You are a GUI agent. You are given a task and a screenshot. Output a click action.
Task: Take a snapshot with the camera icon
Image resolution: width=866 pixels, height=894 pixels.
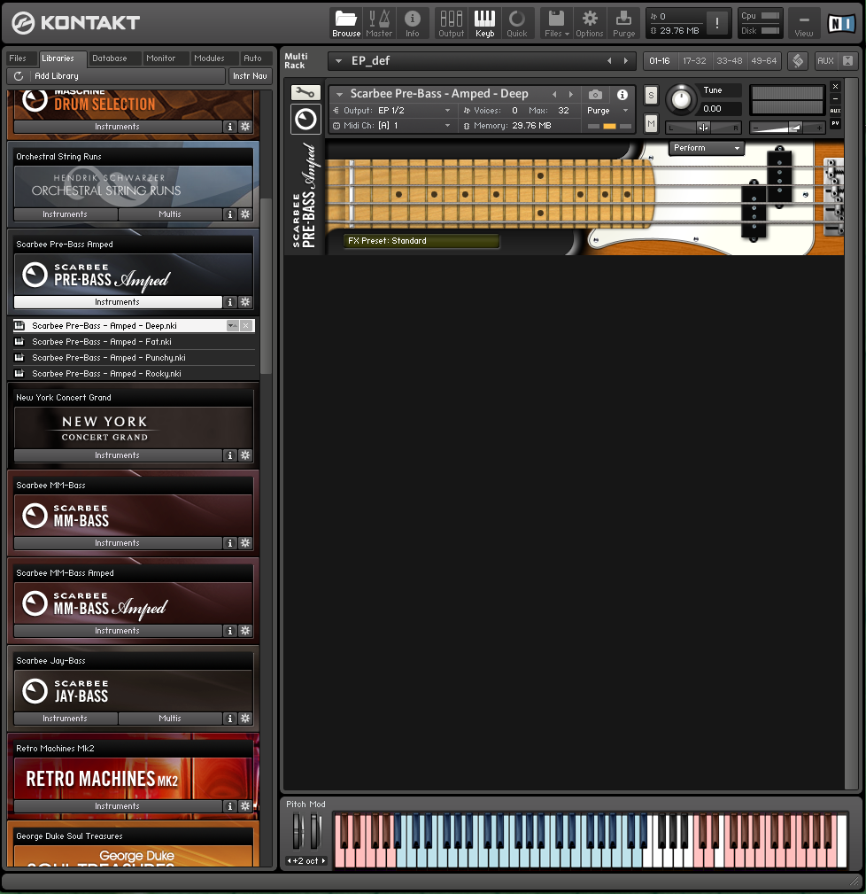tap(595, 94)
